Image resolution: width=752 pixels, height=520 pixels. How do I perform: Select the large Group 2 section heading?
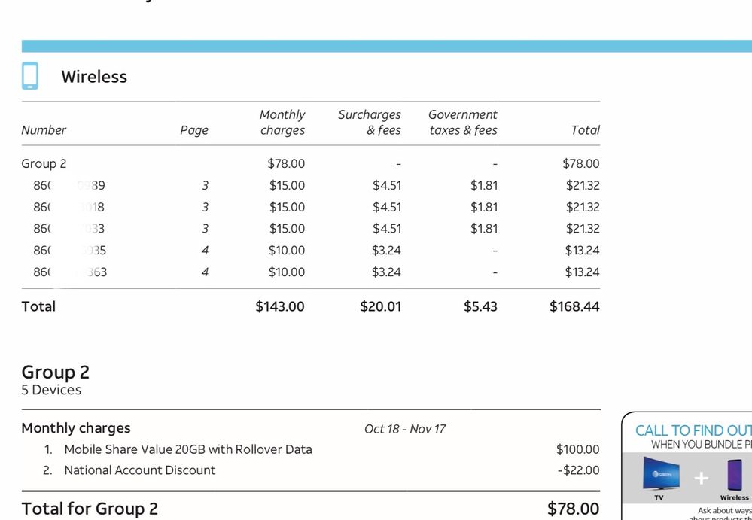tap(56, 372)
